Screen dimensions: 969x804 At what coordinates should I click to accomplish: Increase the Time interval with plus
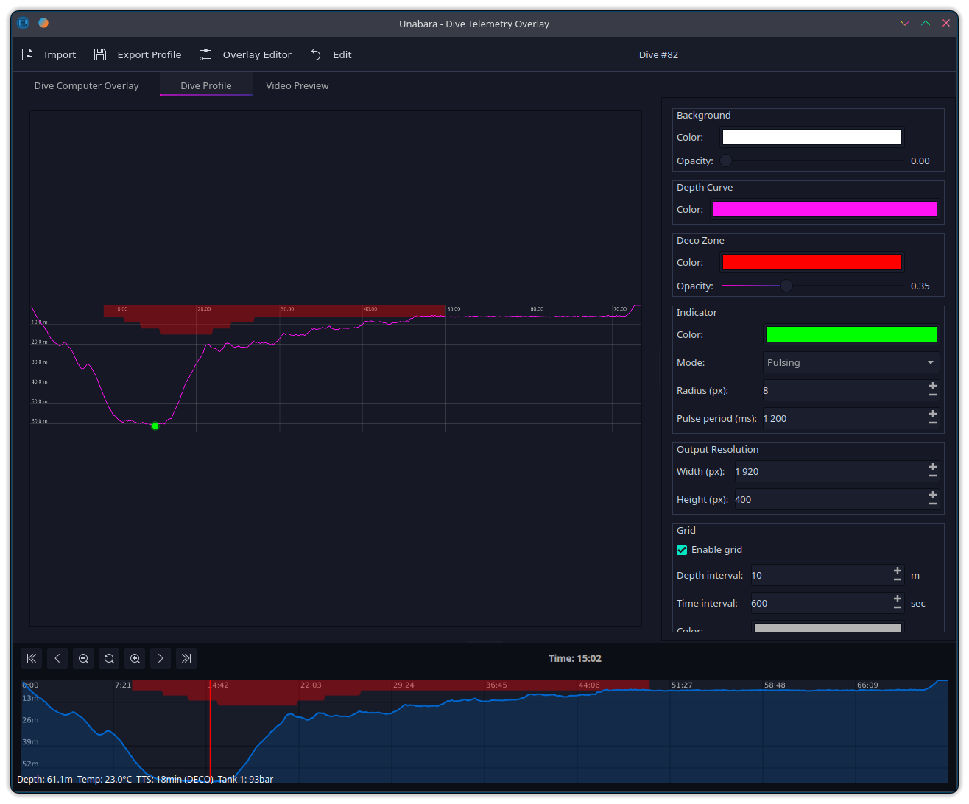pos(898,598)
